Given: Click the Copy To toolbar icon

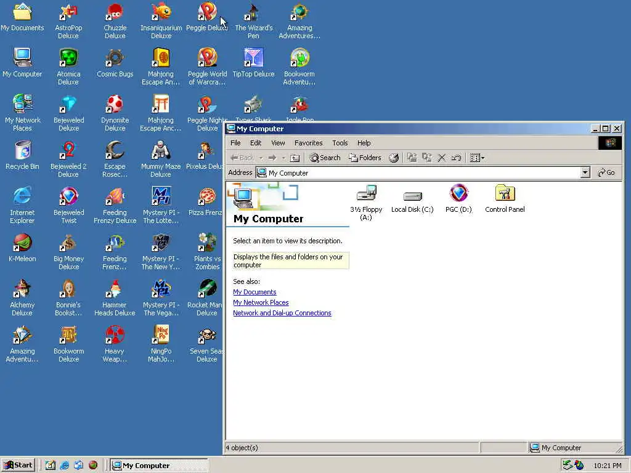Looking at the screenshot, I should [x=427, y=158].
